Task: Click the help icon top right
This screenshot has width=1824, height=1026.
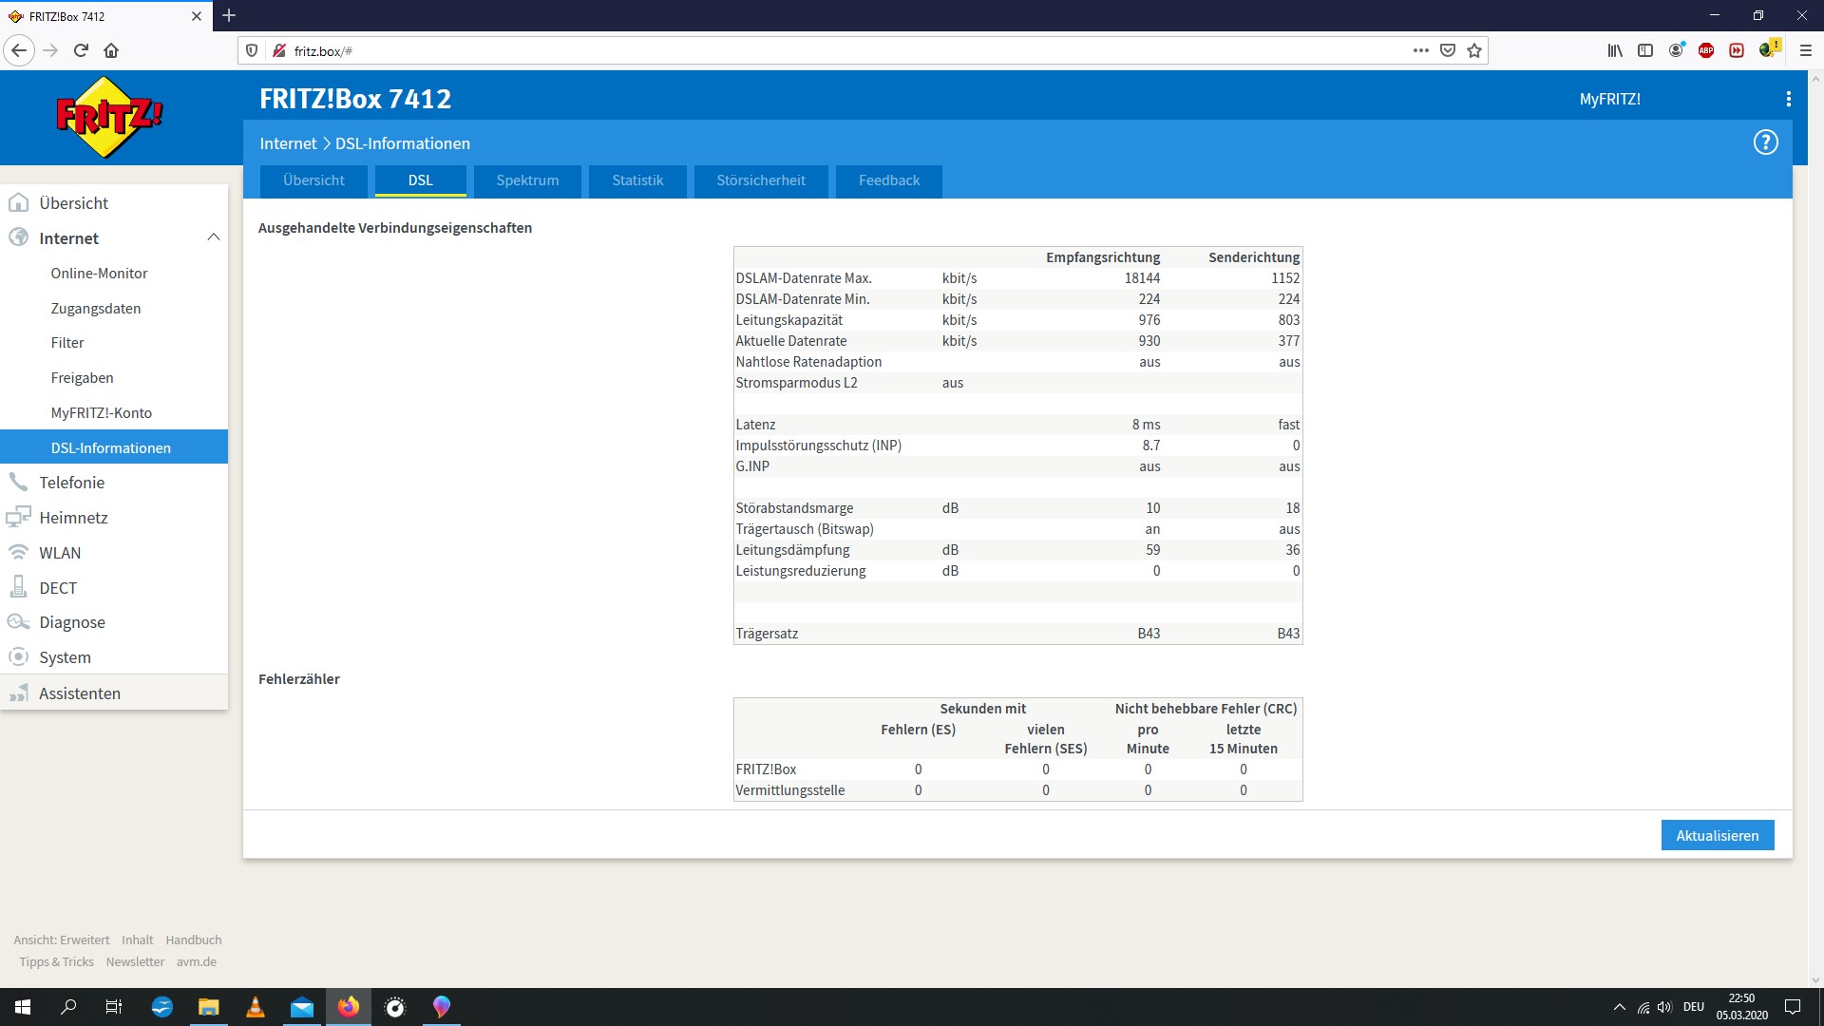Action: pos(1765,142)
